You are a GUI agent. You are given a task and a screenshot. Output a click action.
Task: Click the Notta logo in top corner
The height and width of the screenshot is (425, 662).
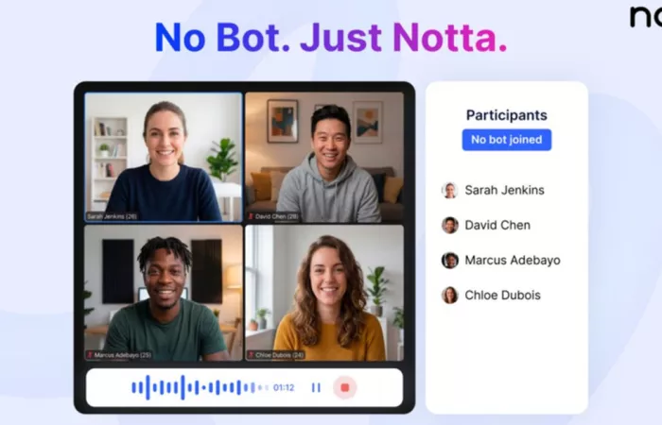click(x=646, y=17)
